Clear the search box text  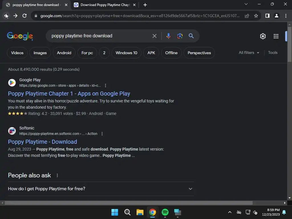(154, 36)
